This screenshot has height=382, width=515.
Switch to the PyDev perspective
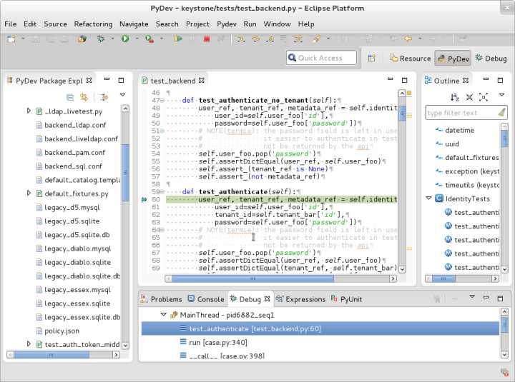(452, 59)
